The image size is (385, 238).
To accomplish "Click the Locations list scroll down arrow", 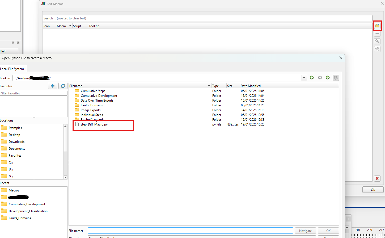I will (x=65, y=177).
